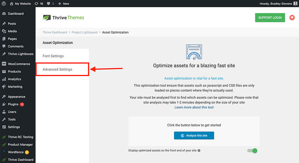Viewport: 299px width, 163px height.
Task: Click the Appearance brush icon
Action: [x=4, y=97]
